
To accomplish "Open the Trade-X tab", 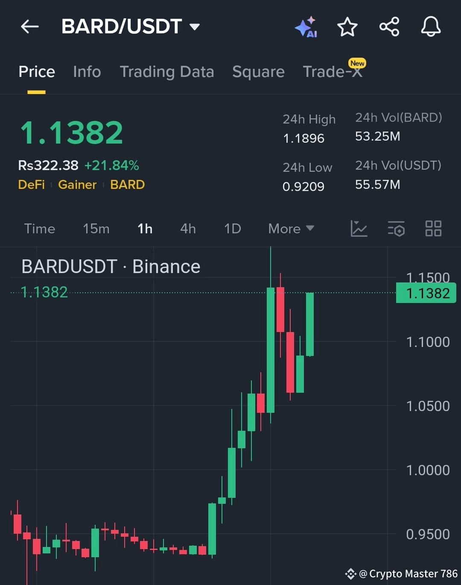I will coord(333,71).
